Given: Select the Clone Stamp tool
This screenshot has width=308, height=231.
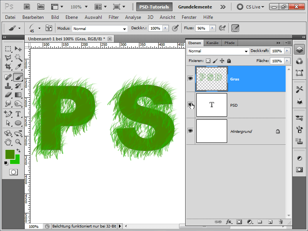Looking at the screenshot, I should tap(8, 86).
